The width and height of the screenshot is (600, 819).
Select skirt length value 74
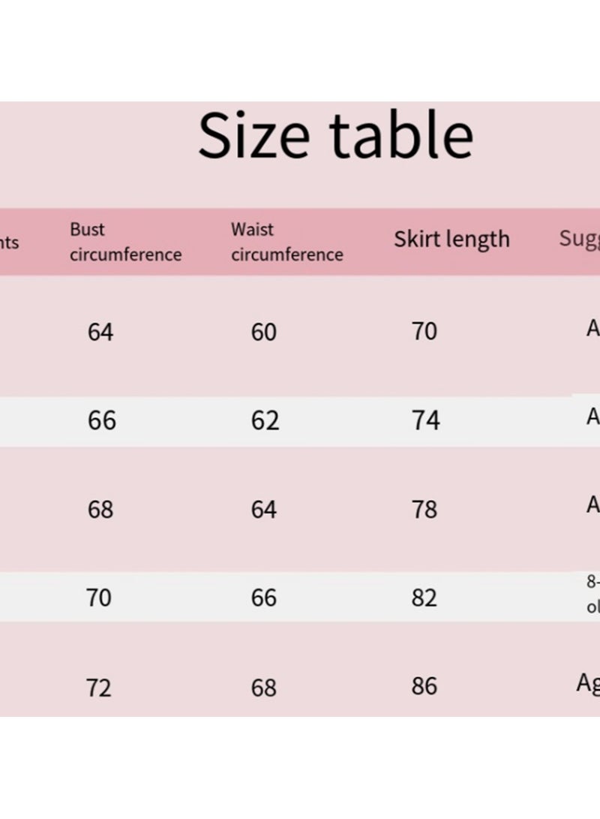[x=426, y=420]
